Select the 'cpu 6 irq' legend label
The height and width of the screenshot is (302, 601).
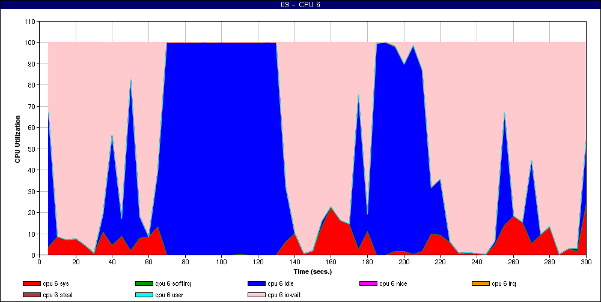(x=504, y=283)
